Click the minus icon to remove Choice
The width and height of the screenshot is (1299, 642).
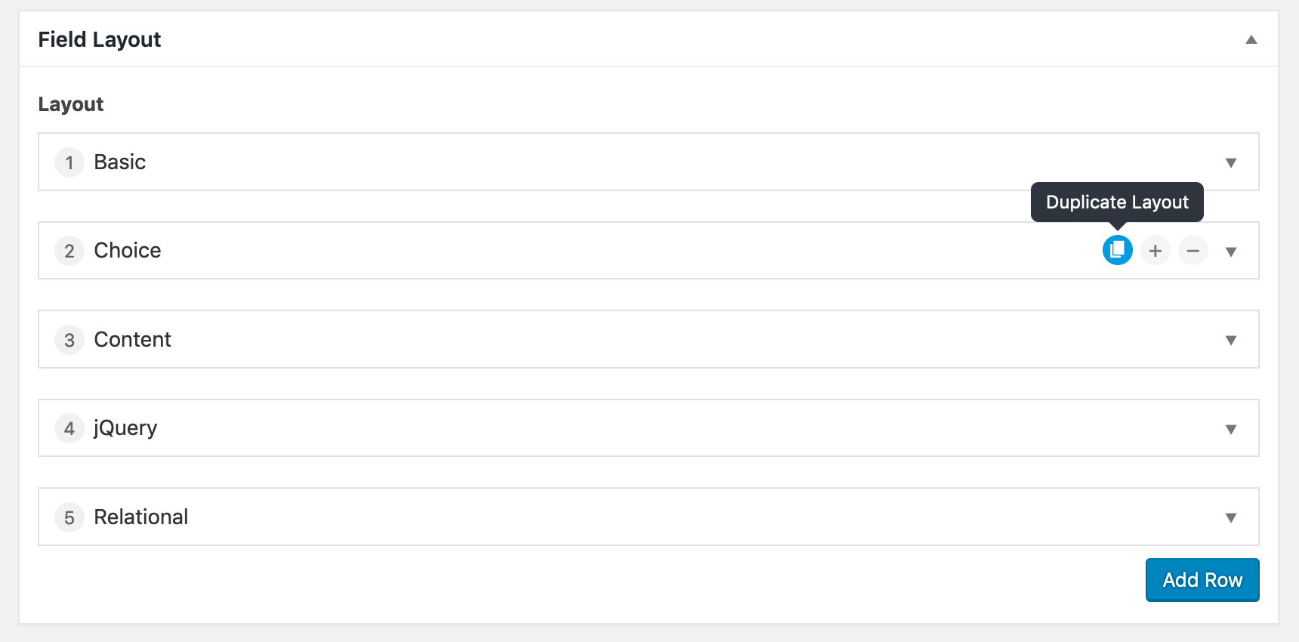[x=1193, y=251]
